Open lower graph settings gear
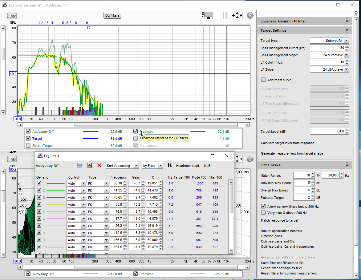The image size is (361, 280). coord(250,159)
